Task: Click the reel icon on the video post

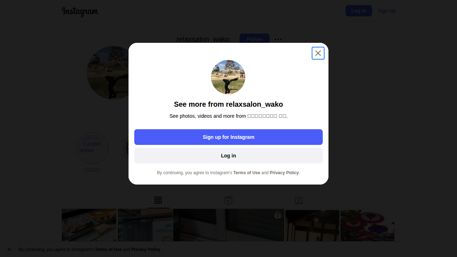Action: point(278,215)
